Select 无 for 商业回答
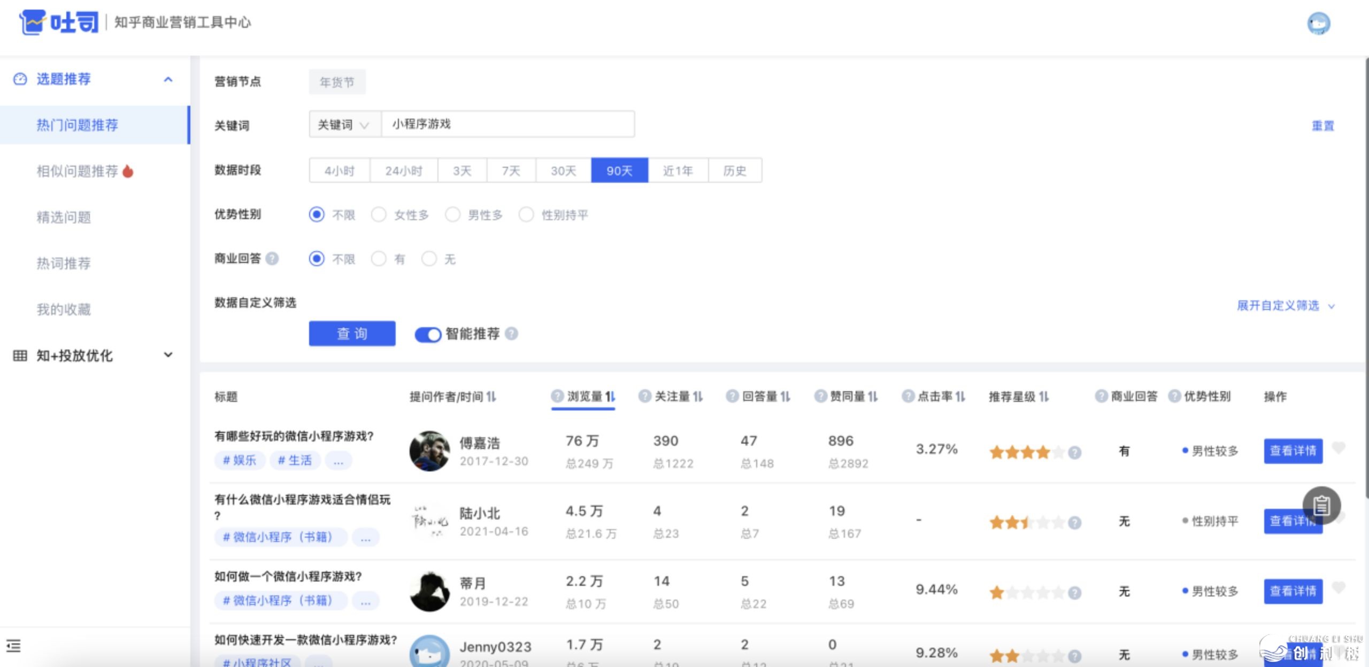Viewport: 1369px width, 667px height. [x=429, y=259]
